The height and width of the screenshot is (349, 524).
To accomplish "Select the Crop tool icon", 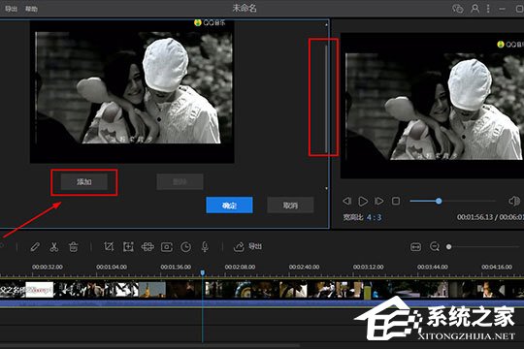I will click(109, 247).
